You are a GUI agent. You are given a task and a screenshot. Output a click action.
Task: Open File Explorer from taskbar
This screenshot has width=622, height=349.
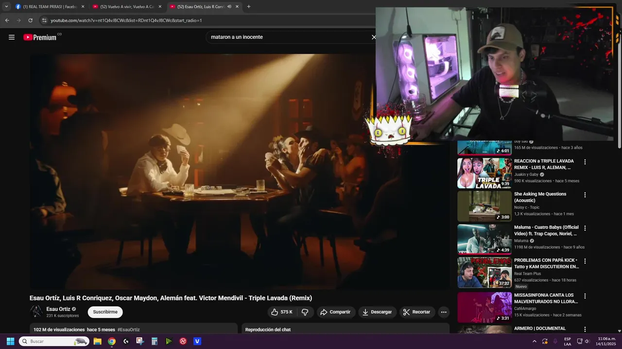tap(97, 341)
